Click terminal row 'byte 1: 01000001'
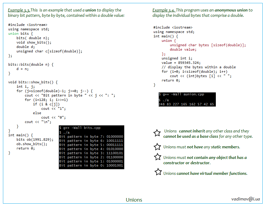Screen dimensions: 265x206 (x=91, y=161)
